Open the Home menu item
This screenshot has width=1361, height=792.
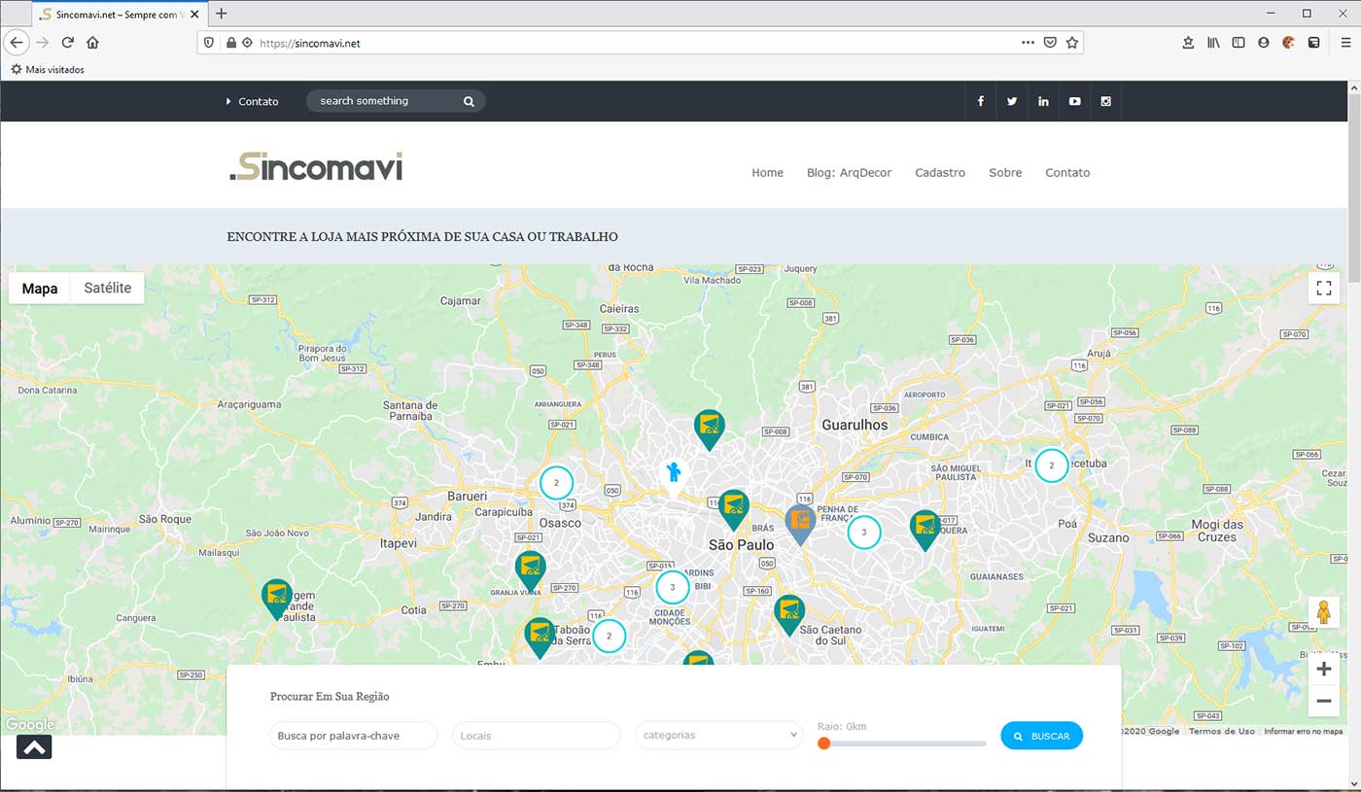point(767,173)
